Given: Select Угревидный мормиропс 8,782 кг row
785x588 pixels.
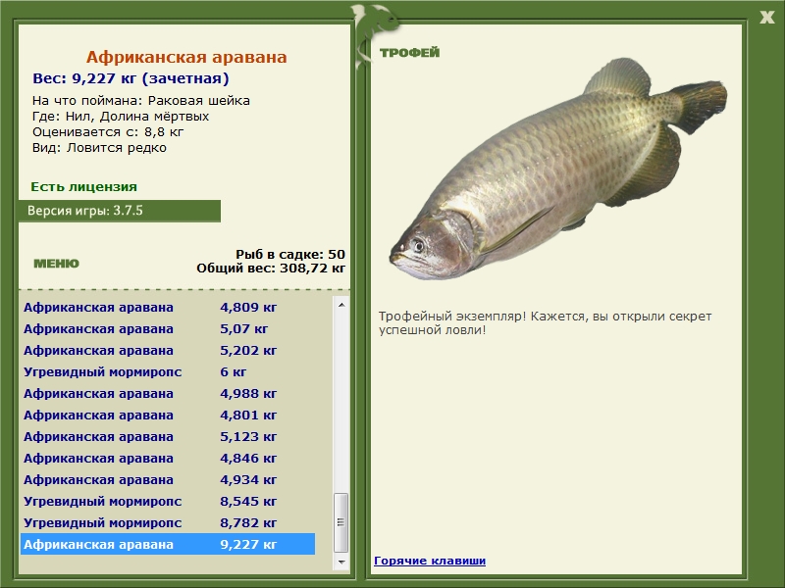Looking at the screenshot, I should pos(168,522).
